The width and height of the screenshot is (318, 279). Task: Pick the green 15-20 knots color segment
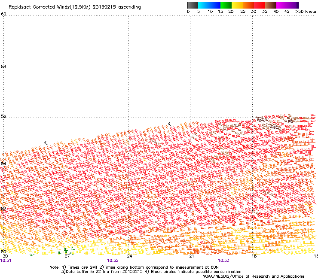[226, 5]
